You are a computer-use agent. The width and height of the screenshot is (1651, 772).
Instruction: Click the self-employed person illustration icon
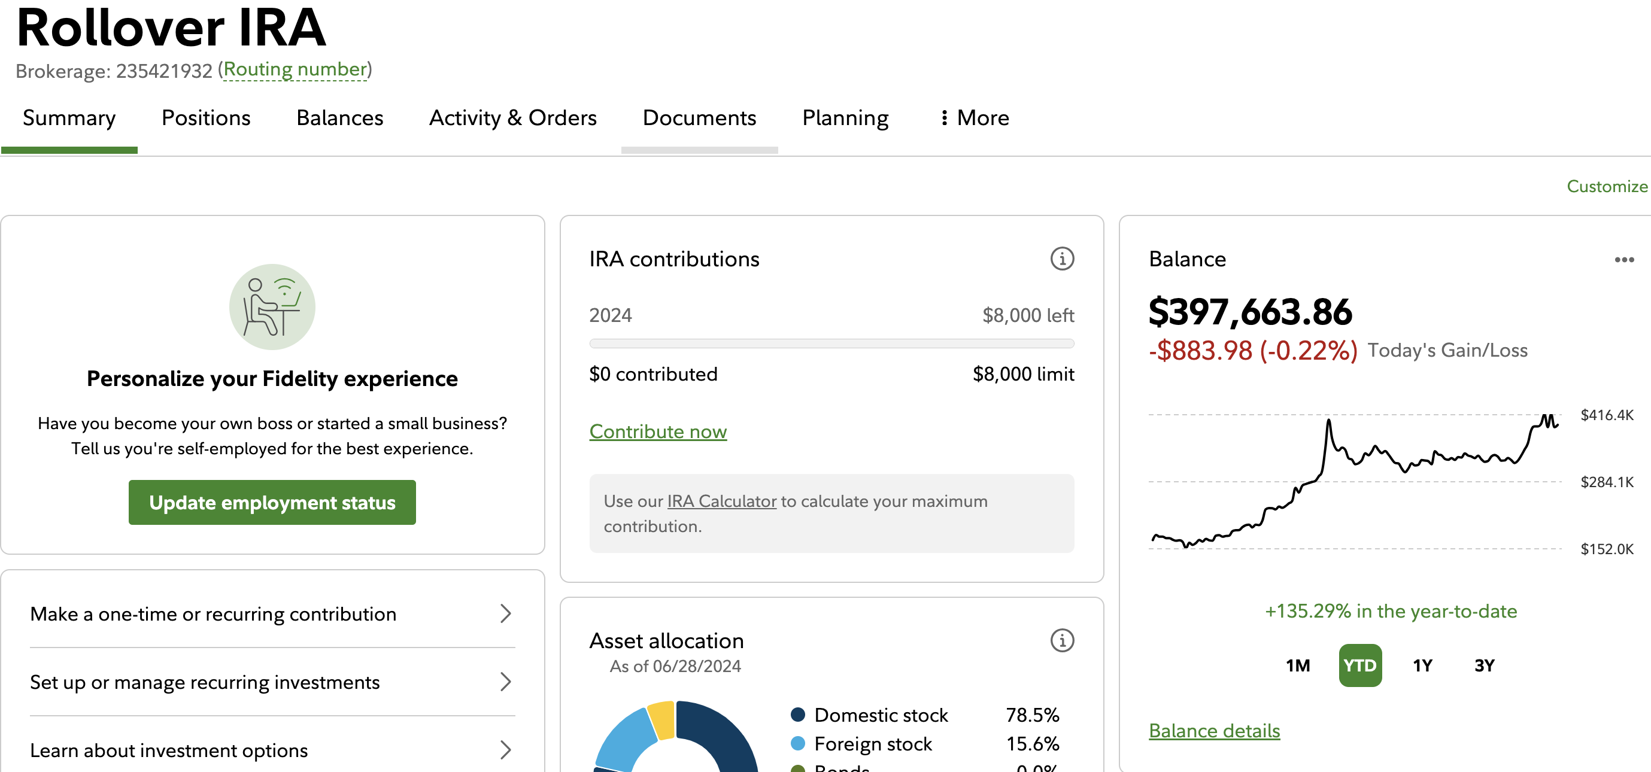pyautogui.click(x=272, y=307)
